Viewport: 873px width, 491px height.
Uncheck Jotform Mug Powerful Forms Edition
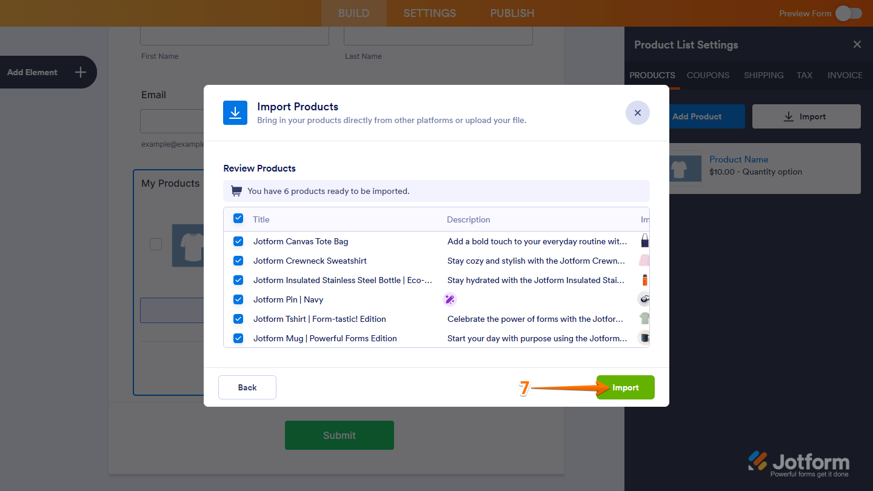[x=238, y=338]
